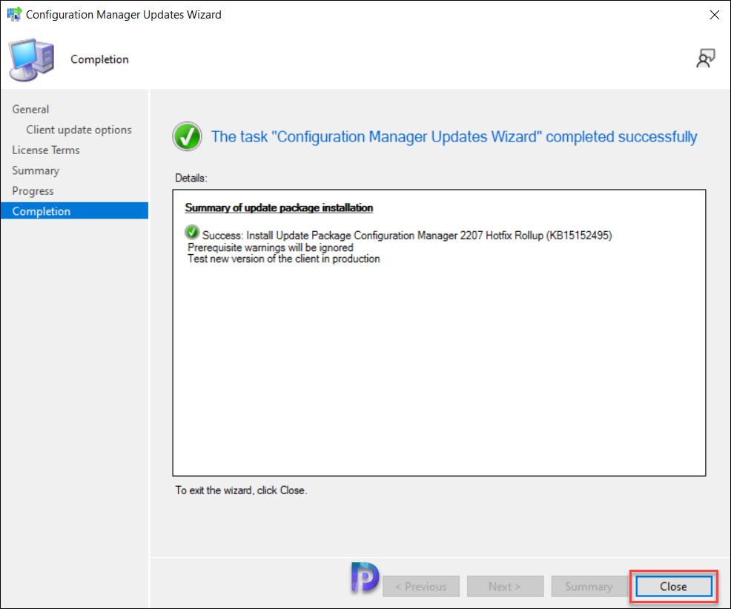
Task: Click the small green check beside Success line
Action: [x=191, y=232]
